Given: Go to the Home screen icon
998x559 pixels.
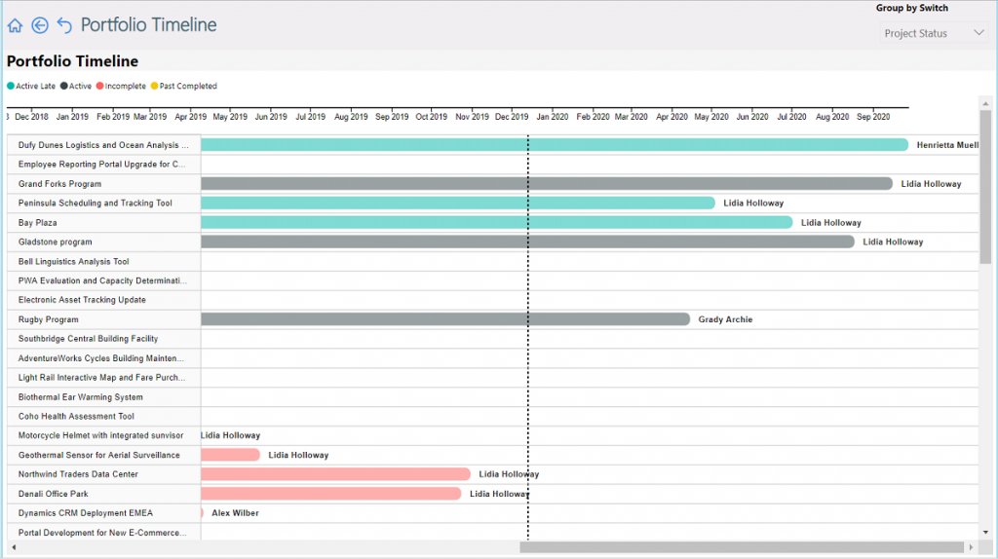Looking at the screenshot, I should click(15, 25).
